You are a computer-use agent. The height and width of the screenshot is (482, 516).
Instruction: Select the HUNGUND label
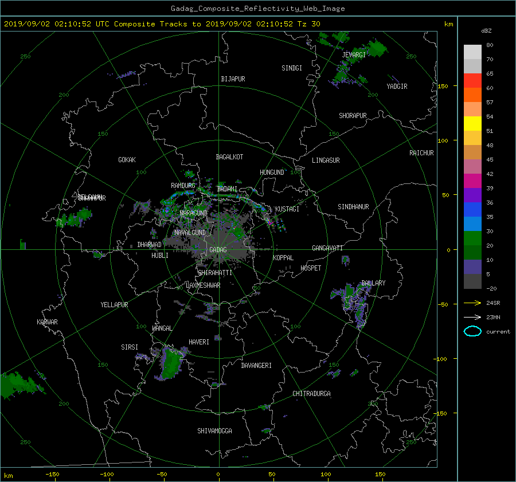(x=272, y=173)
